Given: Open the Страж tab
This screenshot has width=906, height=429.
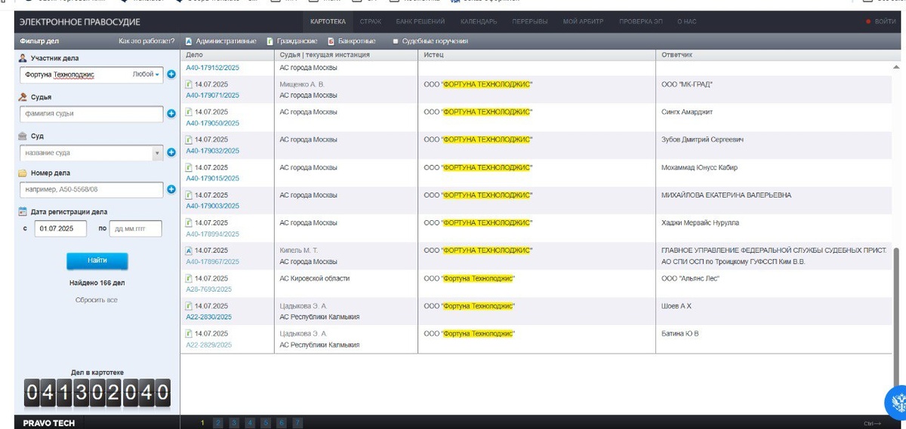Looking at the screenshot, I should 370,22.
